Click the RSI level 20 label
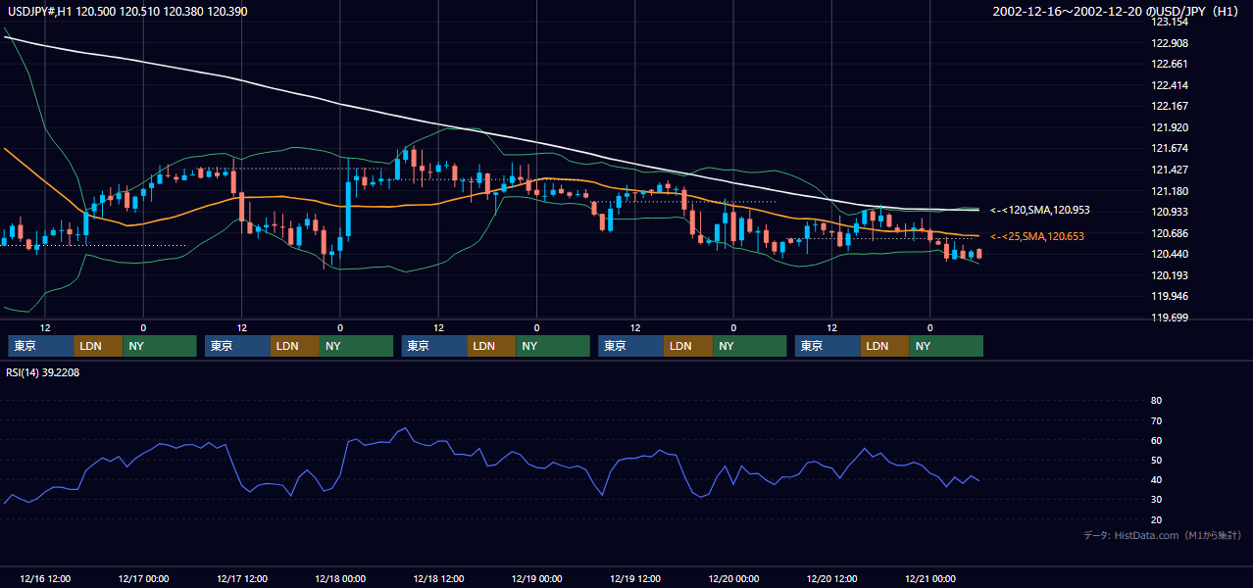1253x588 pixels. (x=1156, y=519)
